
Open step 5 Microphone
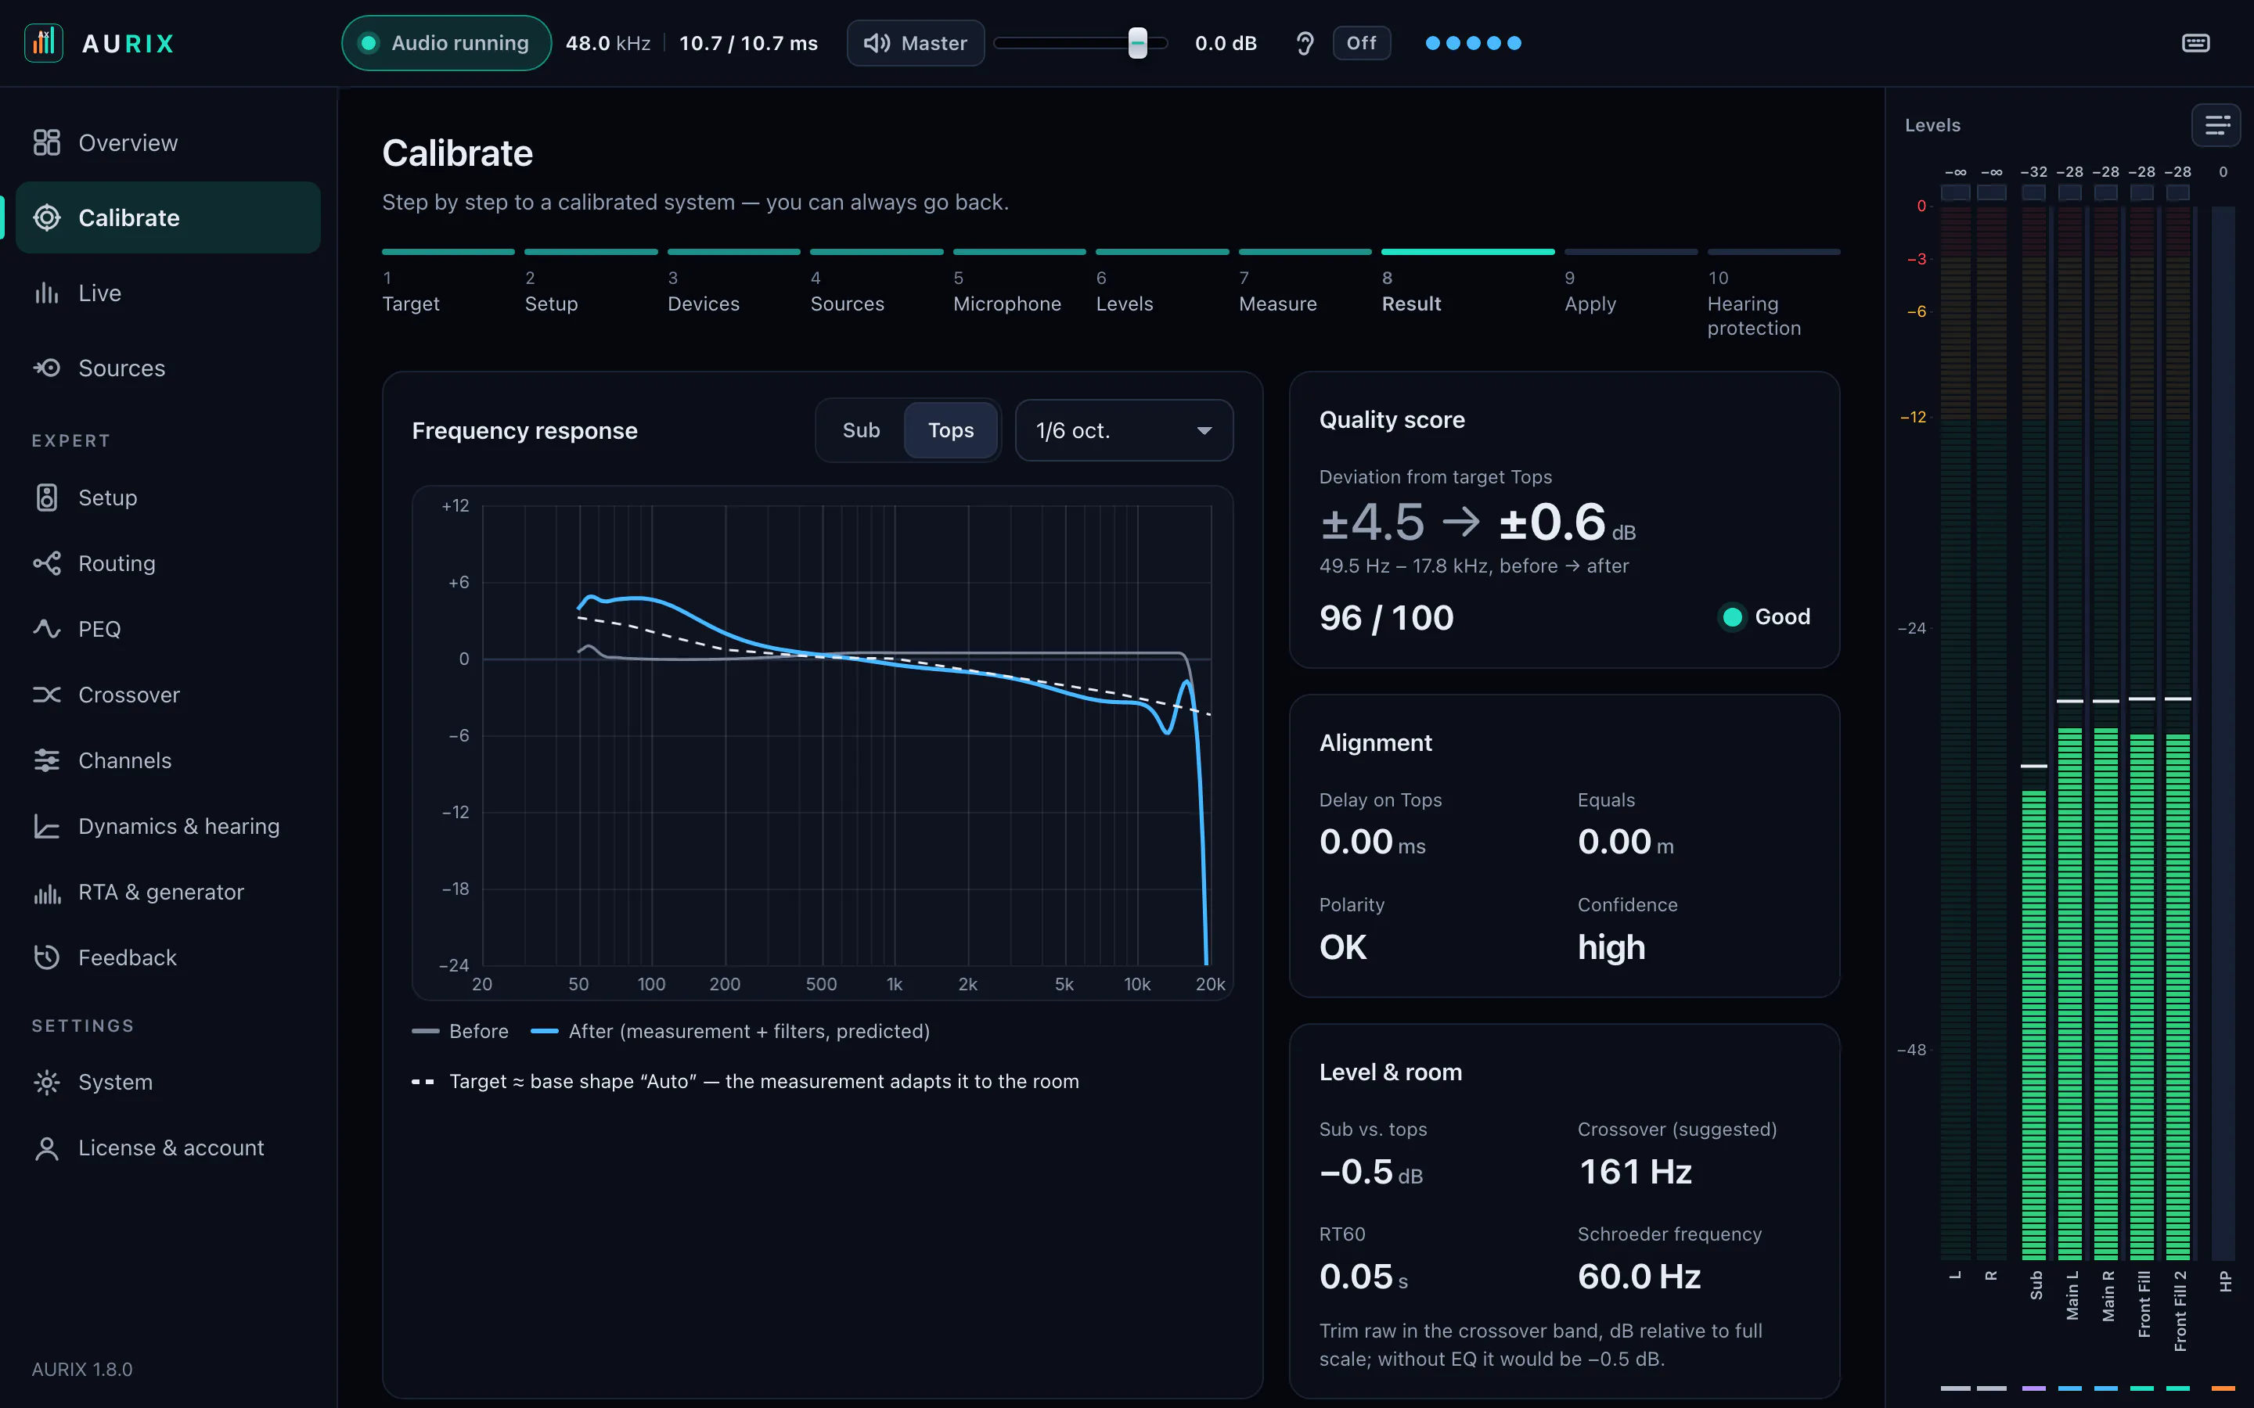point(1019,284)
